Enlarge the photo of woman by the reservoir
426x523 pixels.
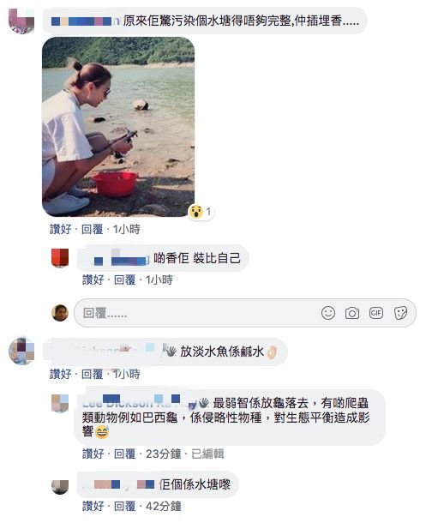tap(118, 127)
